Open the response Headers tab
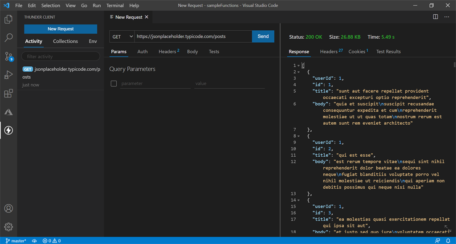Screen dimensions: 456x244 point(331,52)
